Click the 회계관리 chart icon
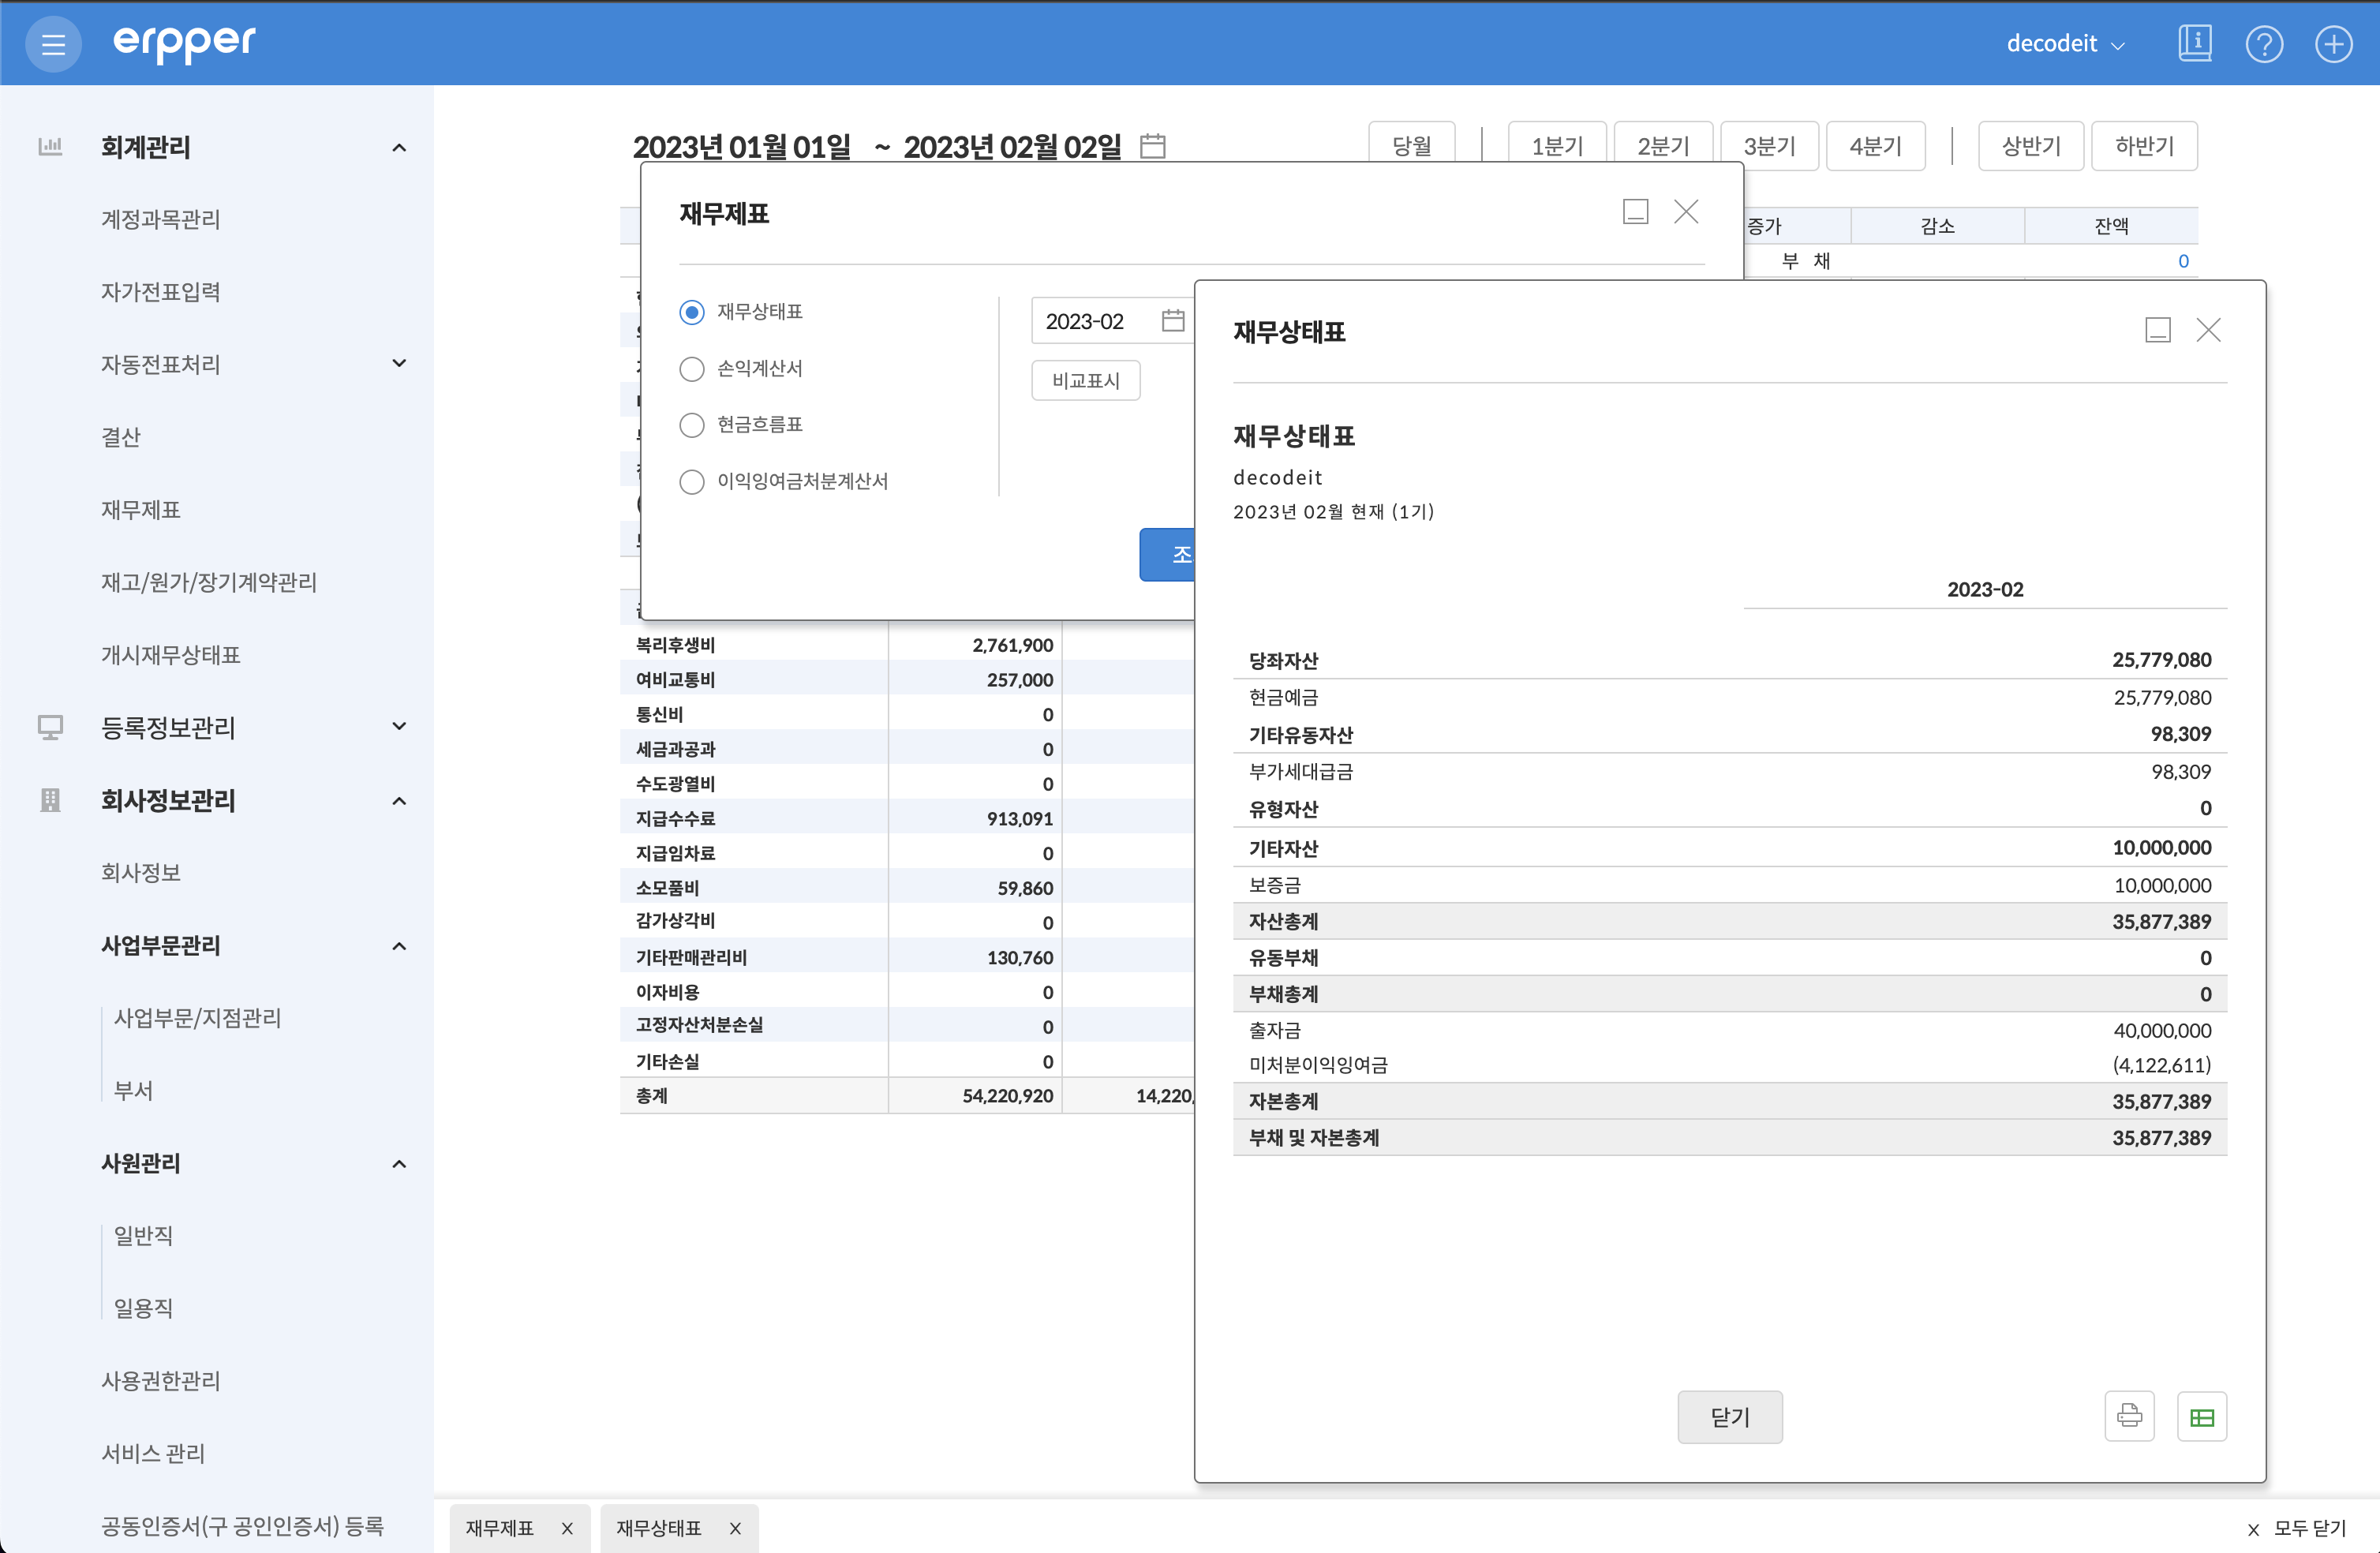Screen dimensions: 2380x1553 (x=50, y=146)
